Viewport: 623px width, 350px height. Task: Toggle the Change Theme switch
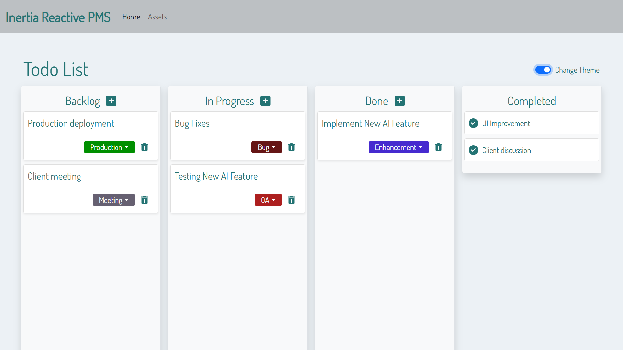coord(543,70)
